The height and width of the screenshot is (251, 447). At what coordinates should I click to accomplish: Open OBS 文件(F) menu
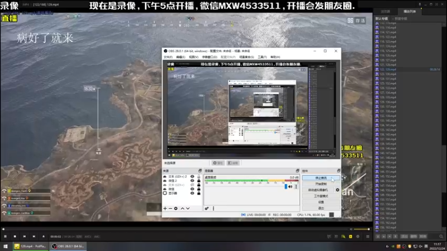coord(168,57)
